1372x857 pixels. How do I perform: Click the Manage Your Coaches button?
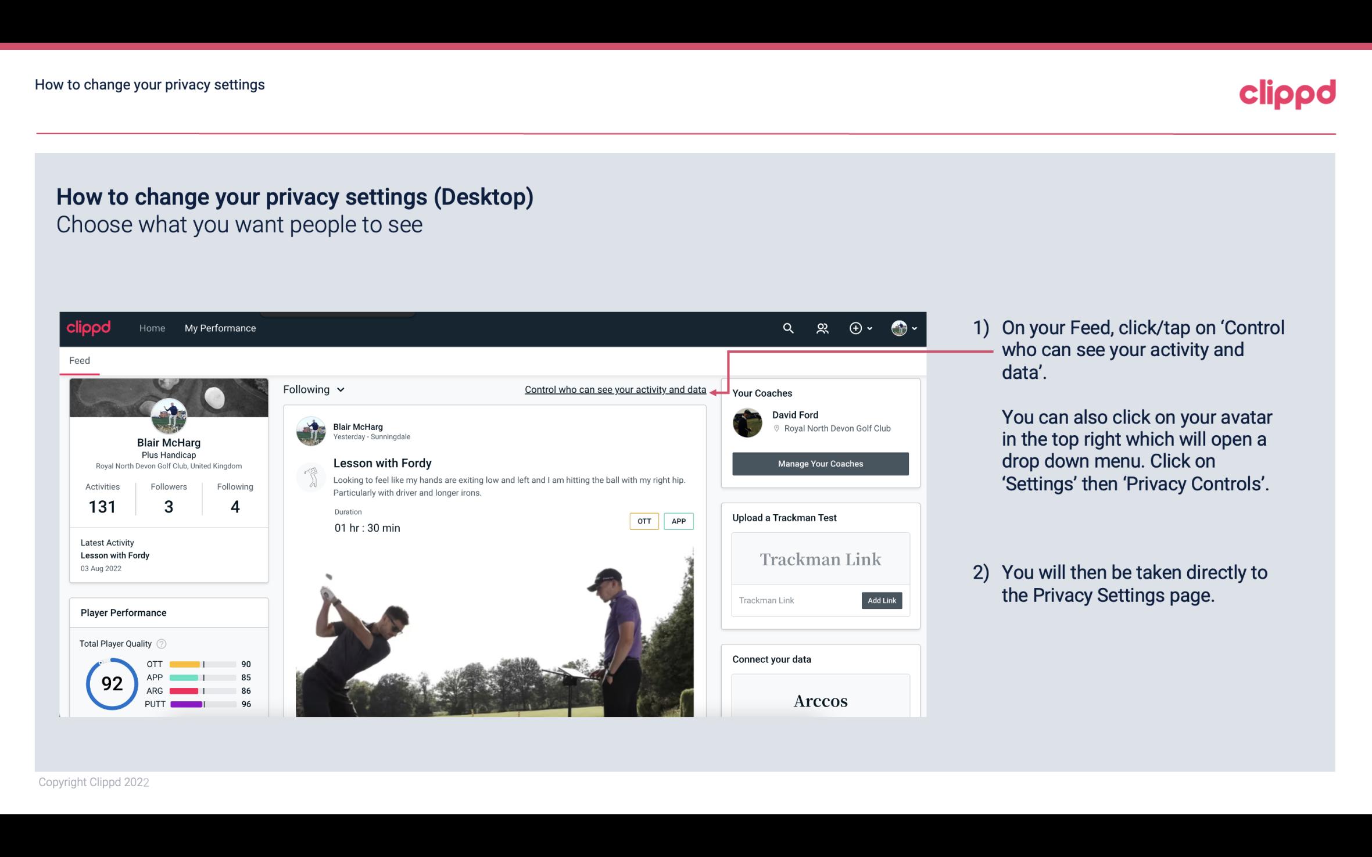coord(819,464)
